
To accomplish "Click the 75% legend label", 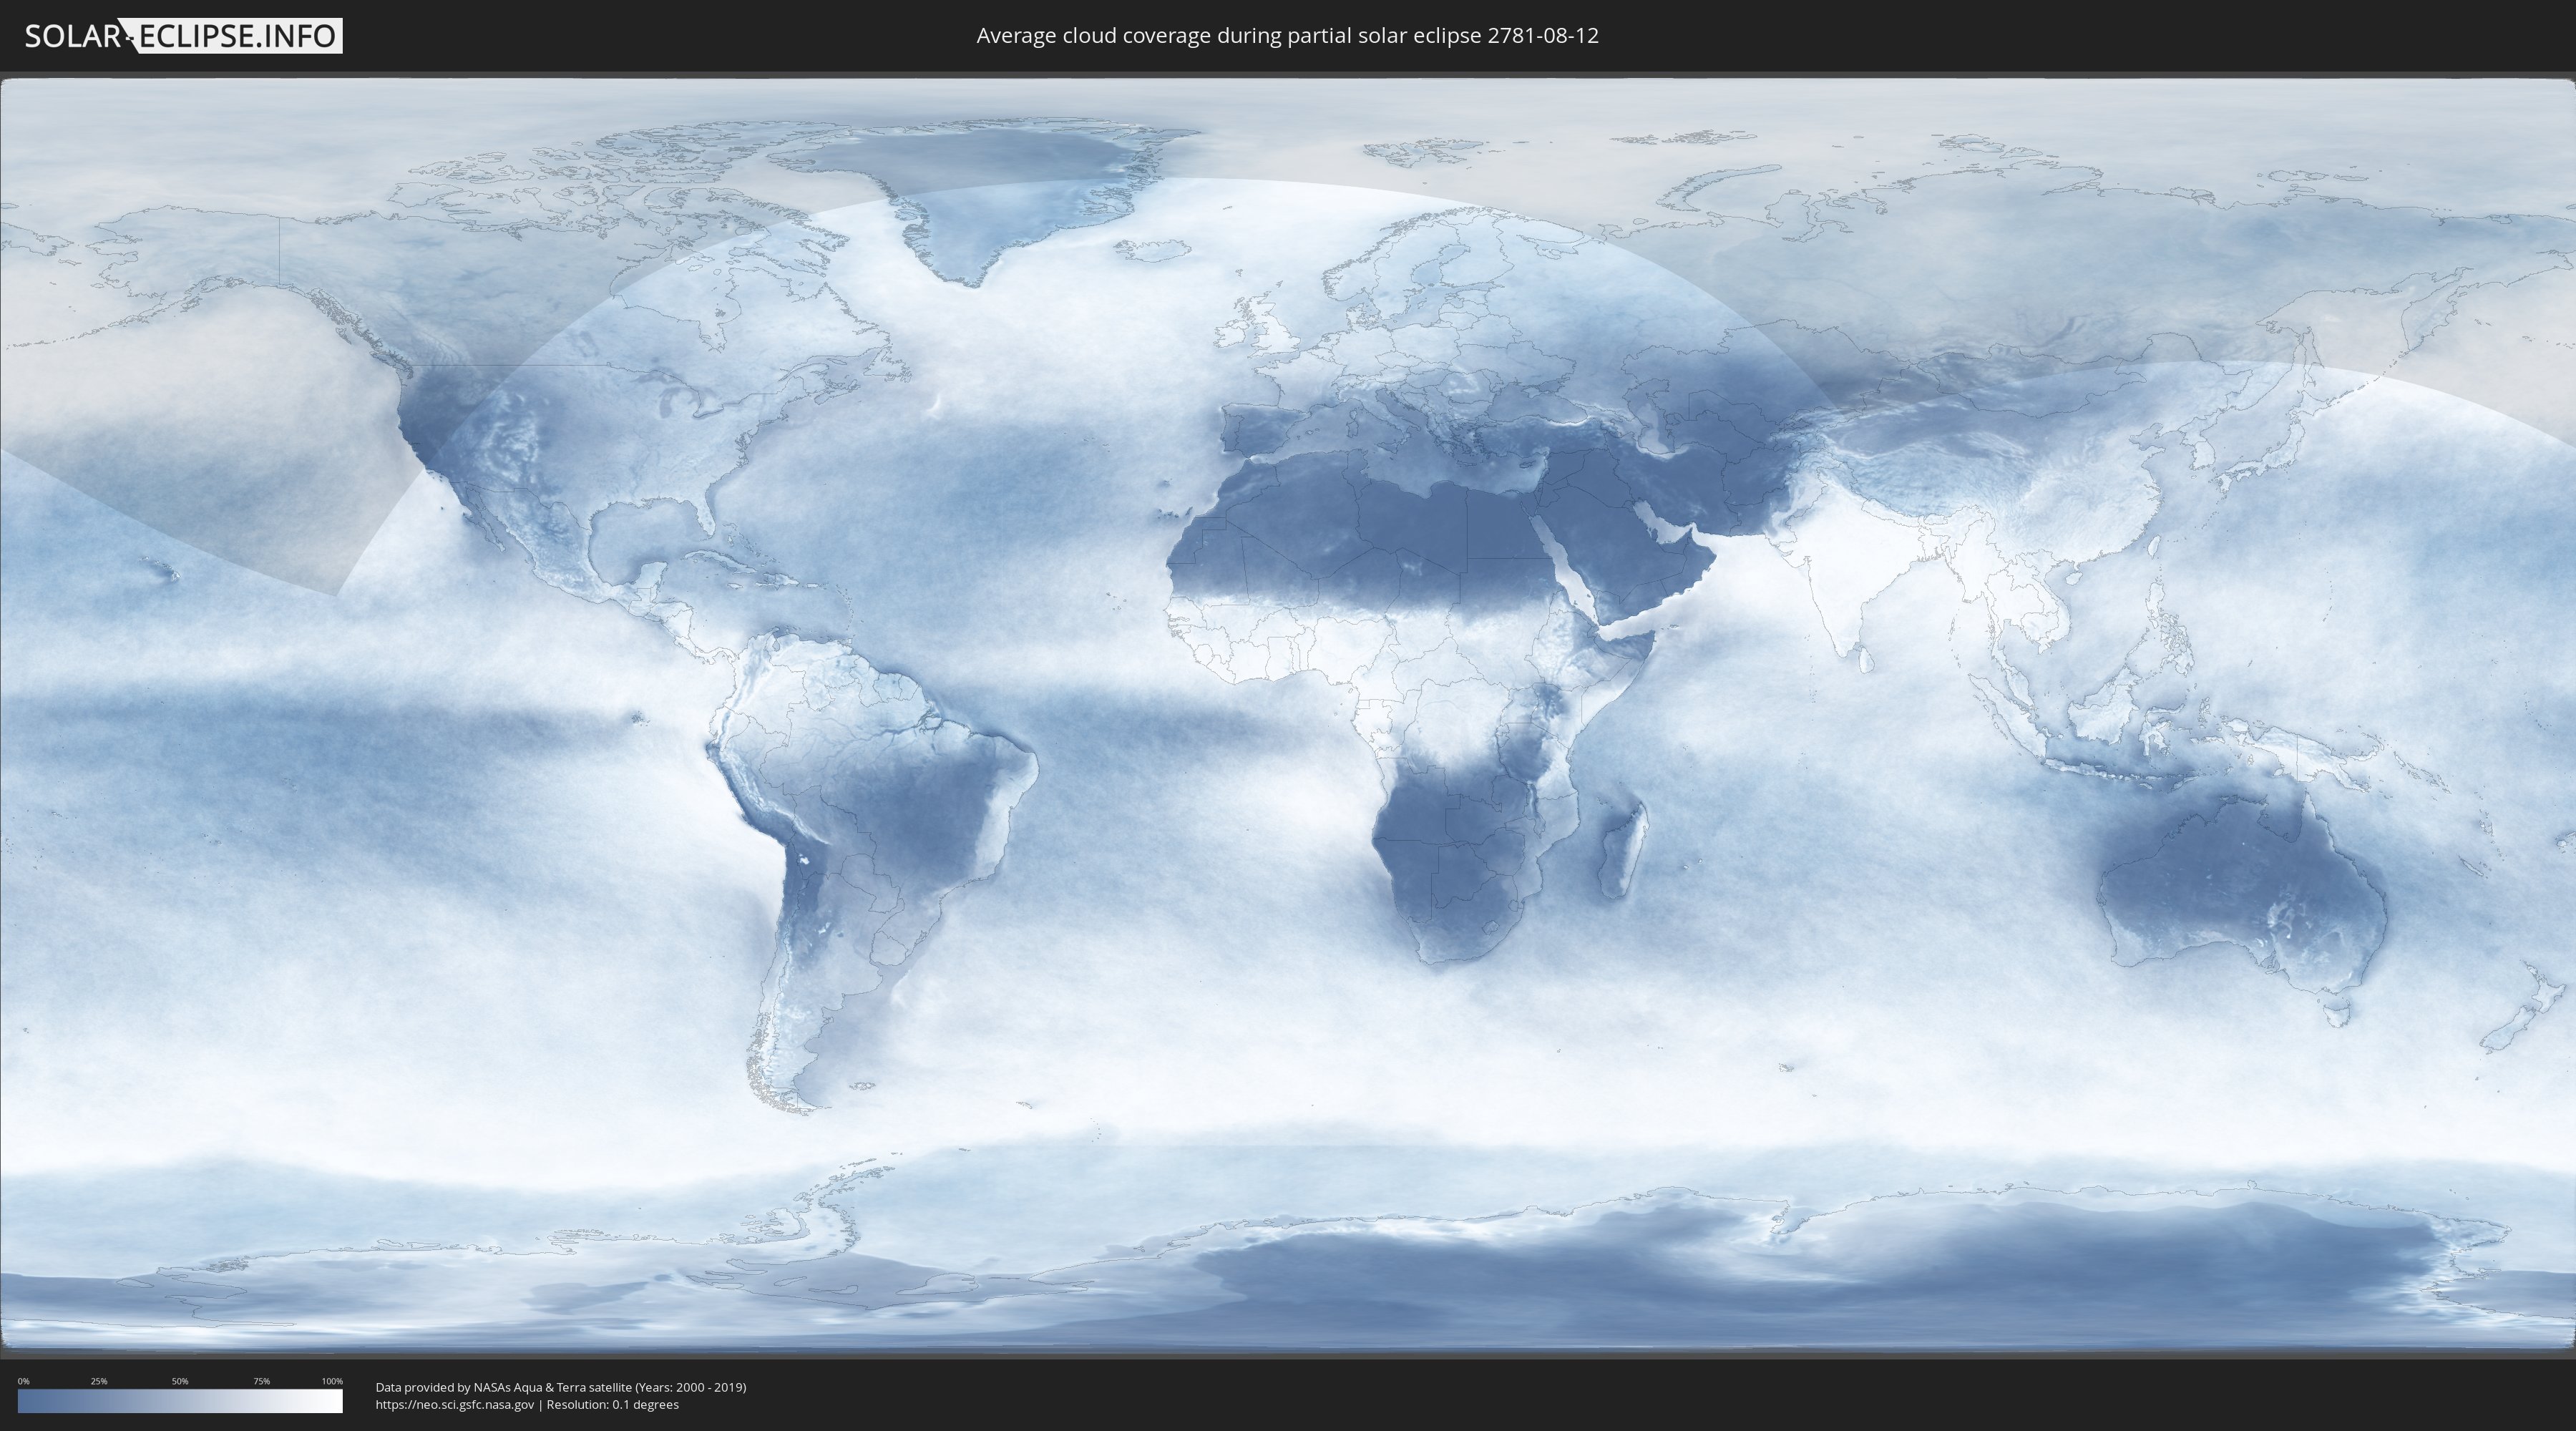I will point(261,1381).
